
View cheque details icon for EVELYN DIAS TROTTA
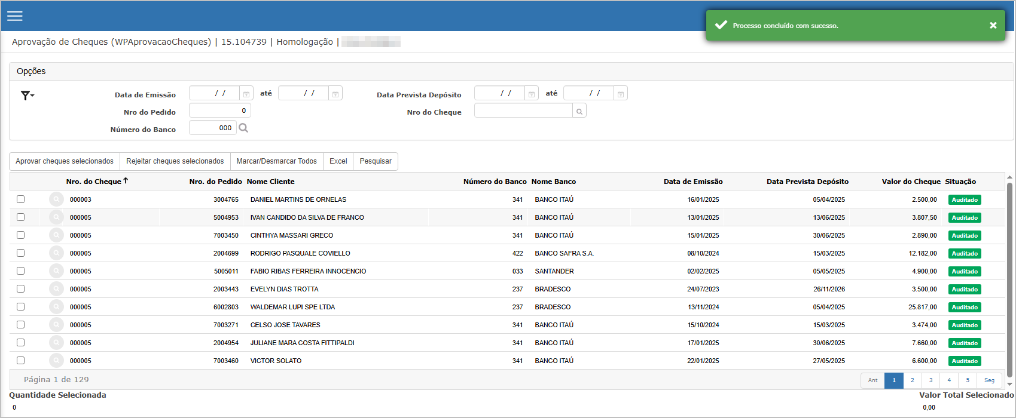click(x=56, y=289)
